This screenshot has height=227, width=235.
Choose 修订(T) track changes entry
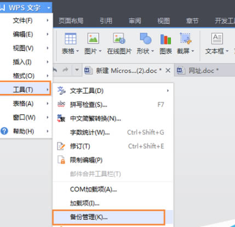[113, 146]
